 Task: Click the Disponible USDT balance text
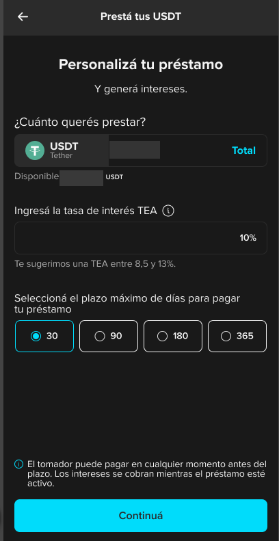click(68, 176)
